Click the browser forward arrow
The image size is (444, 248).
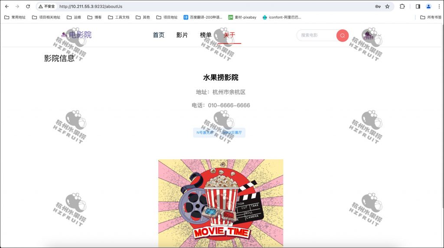click(17, 6)
